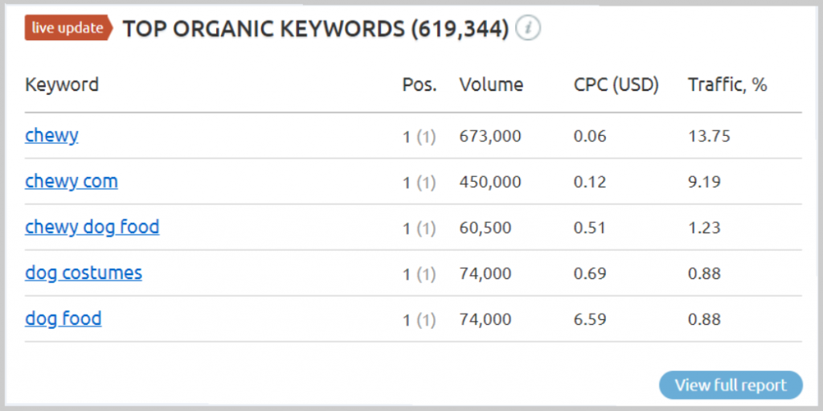The height and width of the screenshot is (411, 823).
Task: Open the dog food keyword link
Action: (x=63, y=319)
